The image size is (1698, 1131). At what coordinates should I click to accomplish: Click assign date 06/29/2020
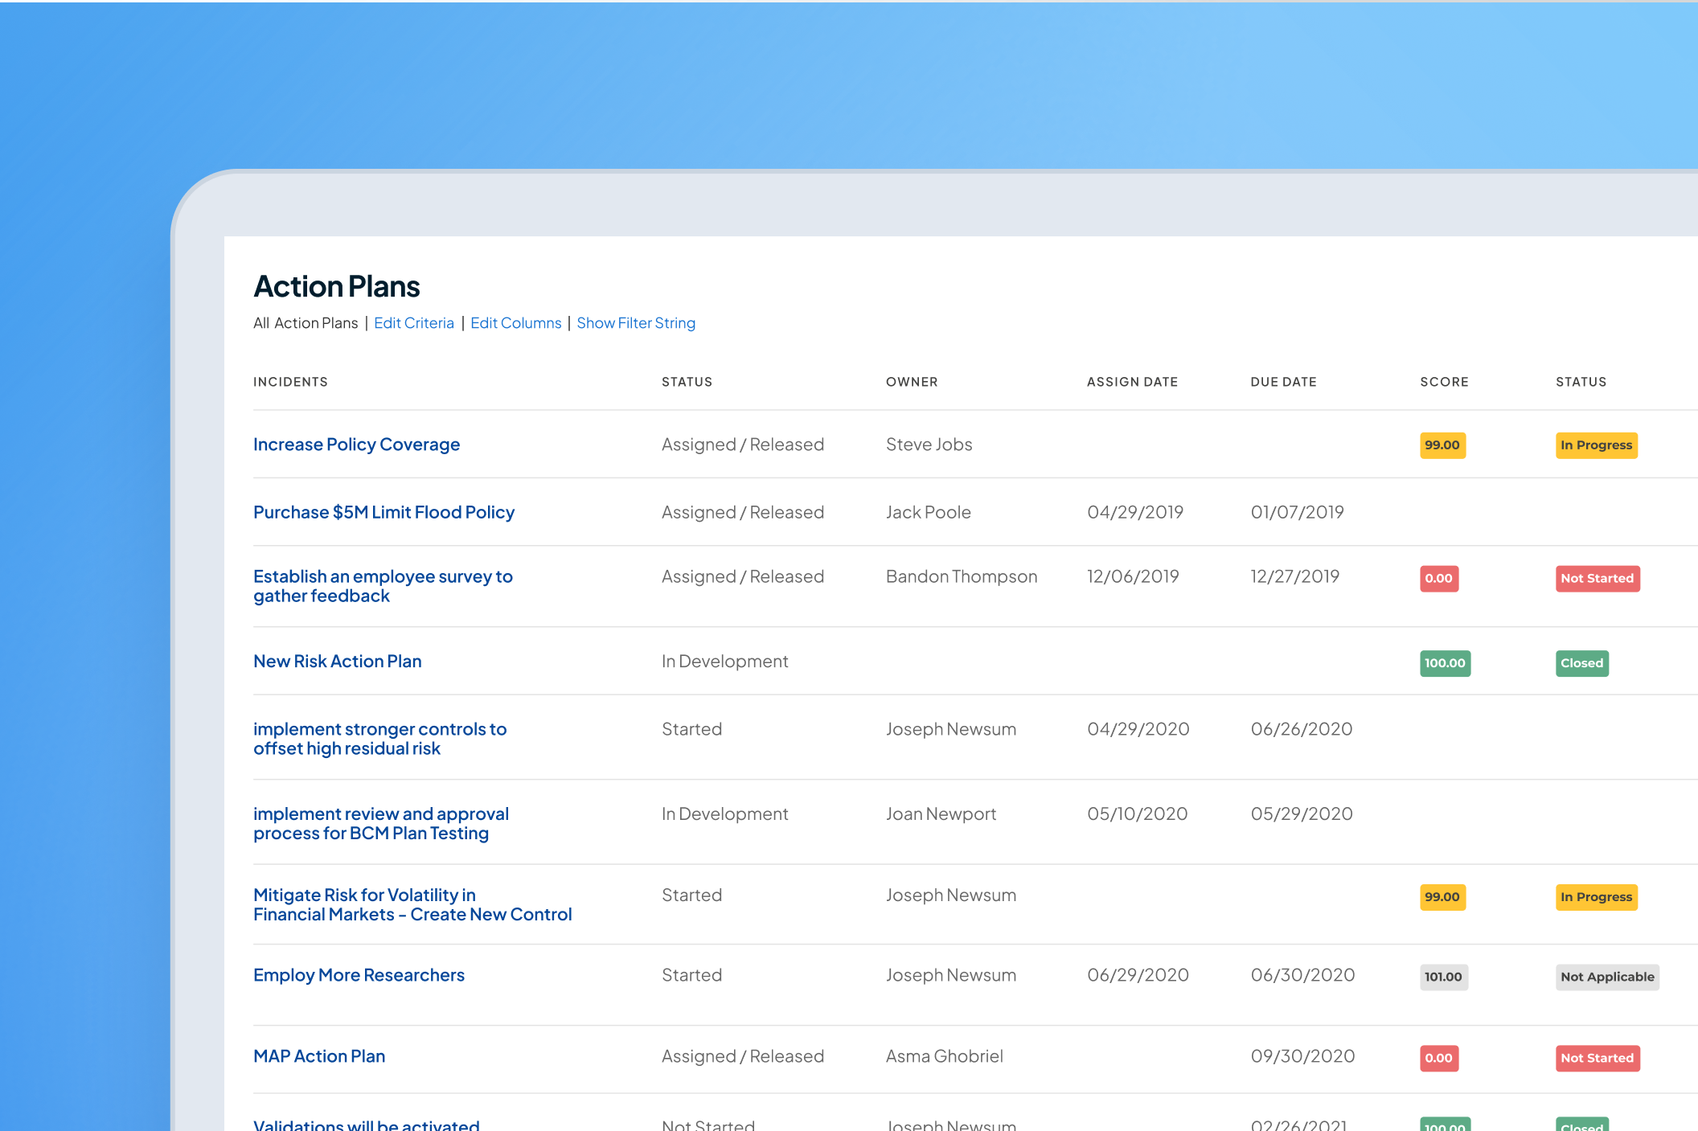pyautogui.click(x=1138, y=975)
